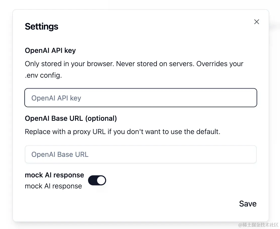Screen dimensions: 280x229
Task: Click the ".env config." text line
Action: coord(43,75)
